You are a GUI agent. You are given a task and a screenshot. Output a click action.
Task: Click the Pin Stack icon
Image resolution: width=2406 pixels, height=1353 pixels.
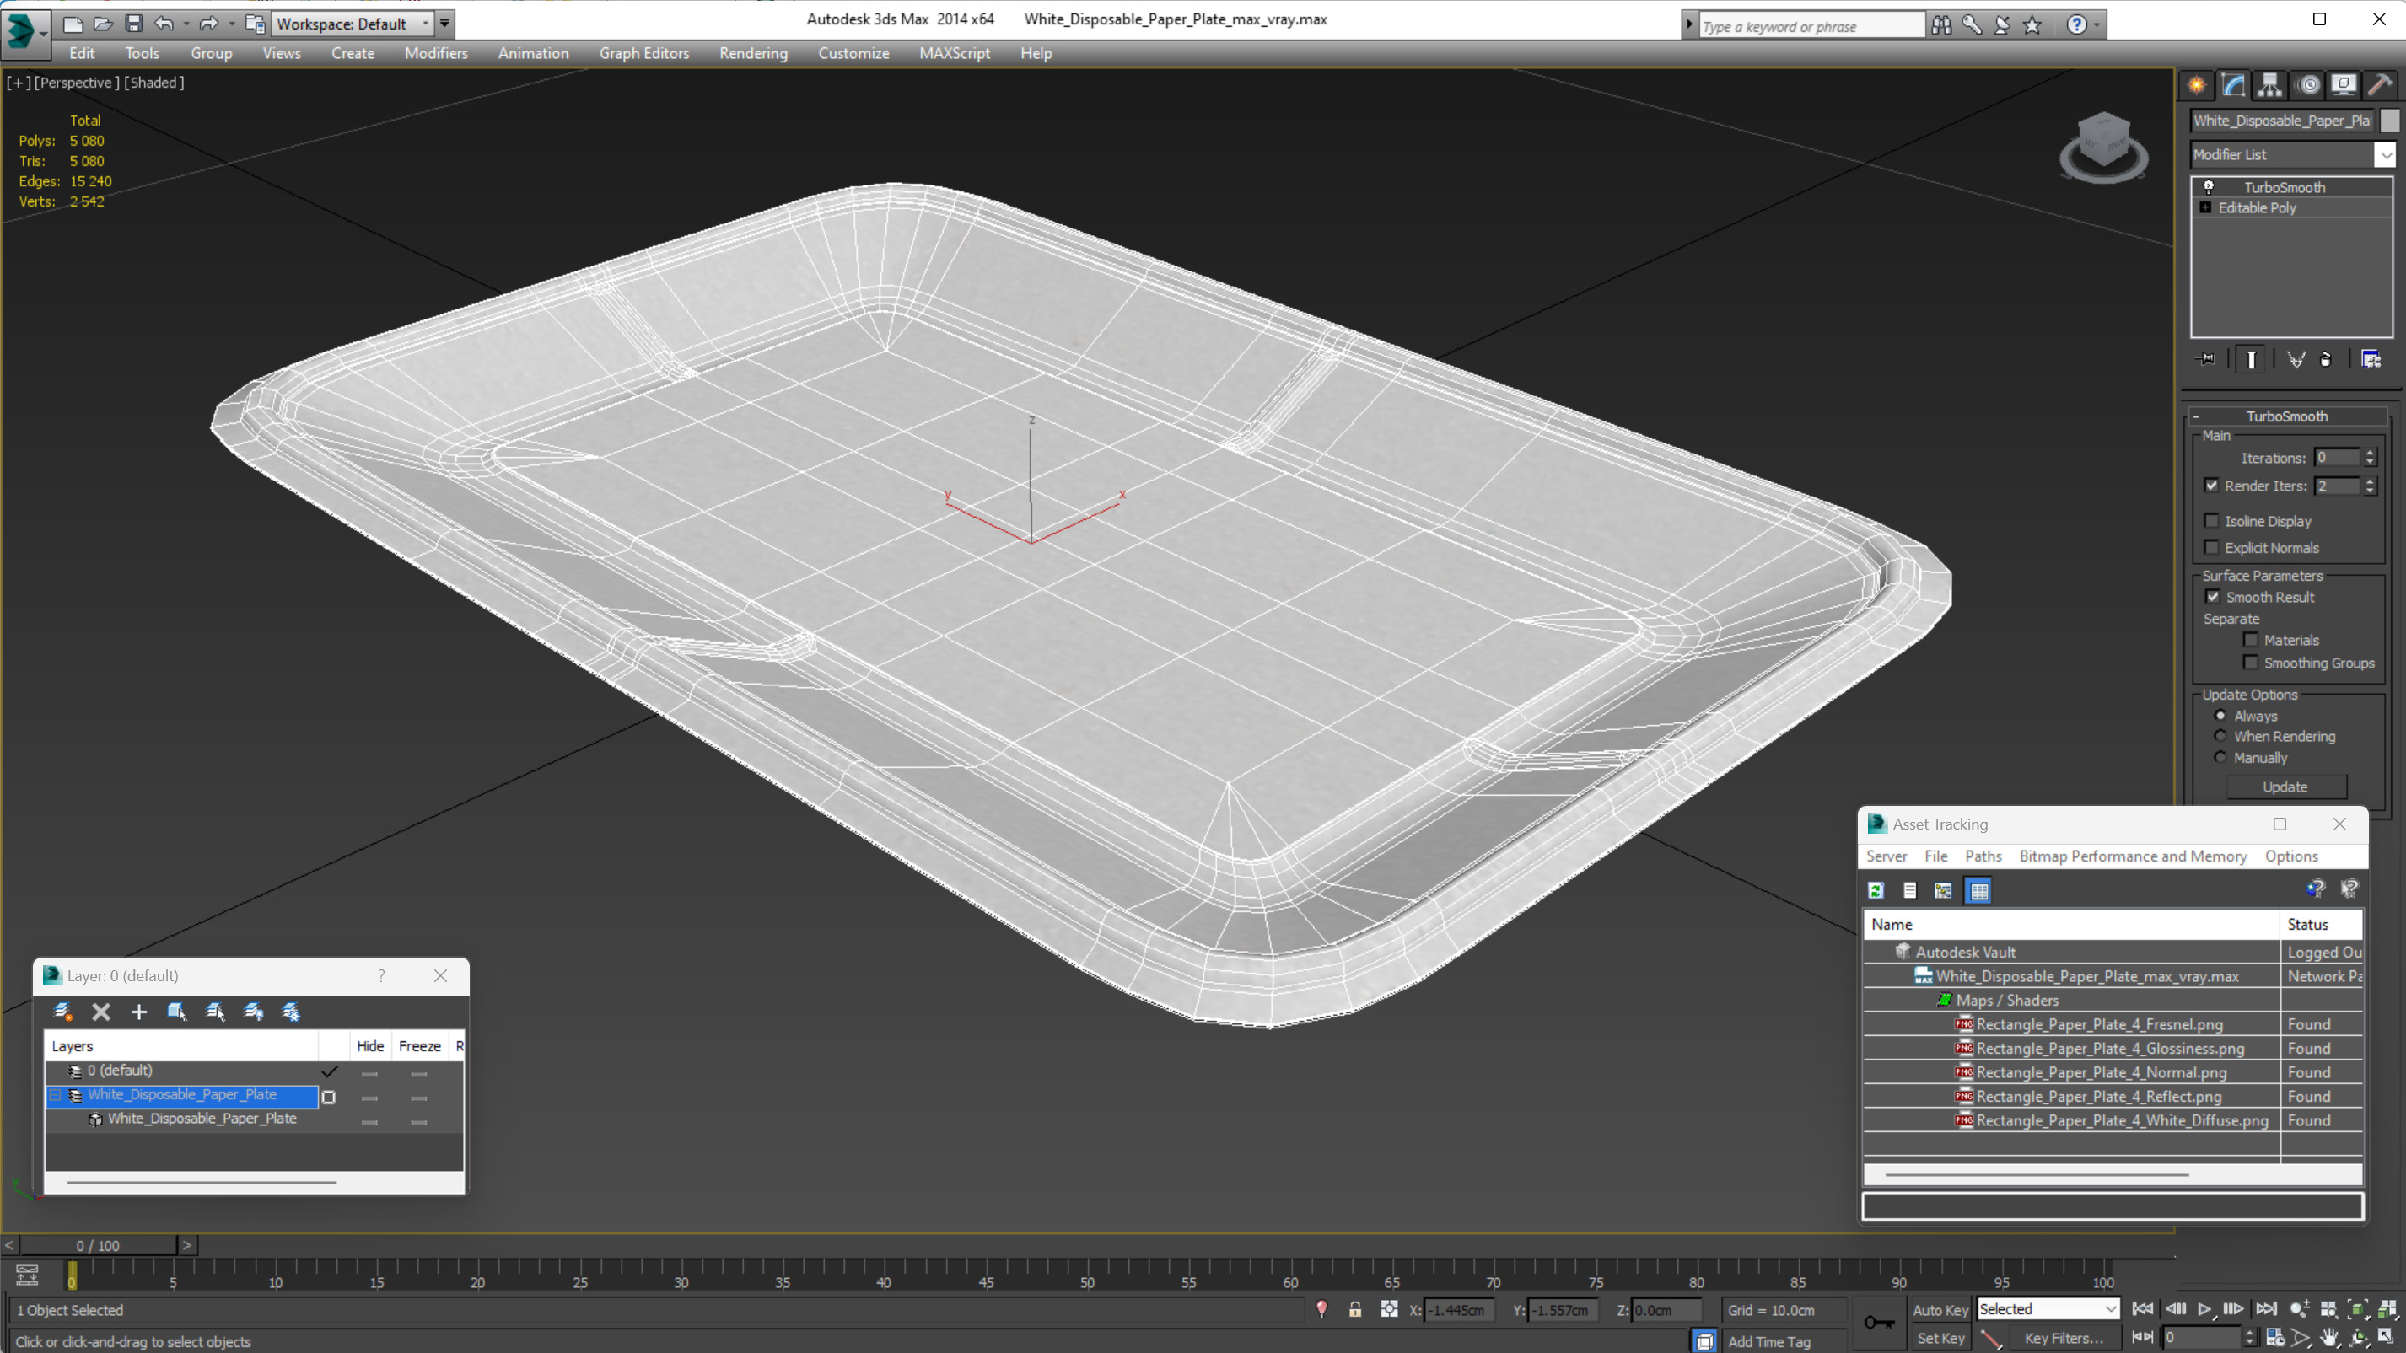tap(2206, 359)
